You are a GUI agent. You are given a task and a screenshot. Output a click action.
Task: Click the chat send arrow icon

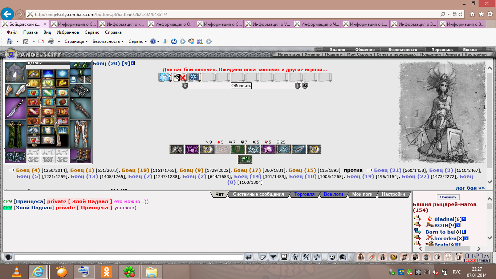249,257
